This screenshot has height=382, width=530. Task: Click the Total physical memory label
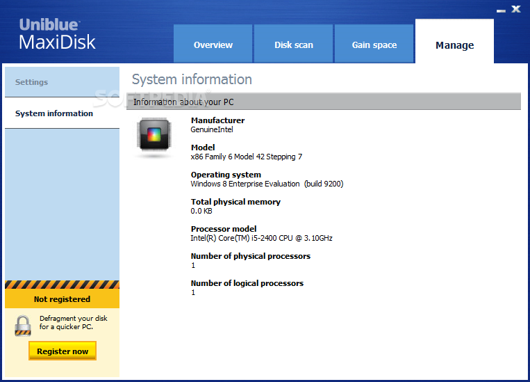point(235,202)
